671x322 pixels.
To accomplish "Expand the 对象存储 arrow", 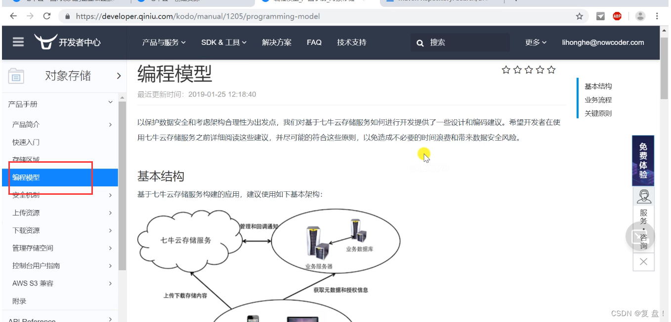I will pyautogui.click(x=119, y=76).
